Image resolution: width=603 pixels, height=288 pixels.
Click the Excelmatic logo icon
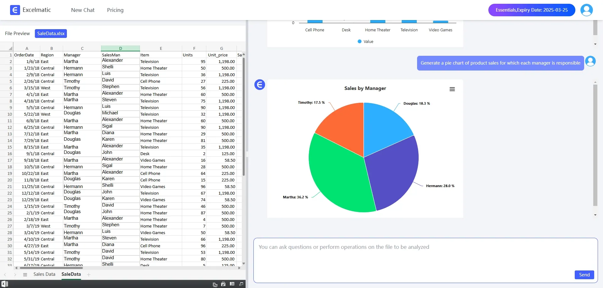point(15,10)
